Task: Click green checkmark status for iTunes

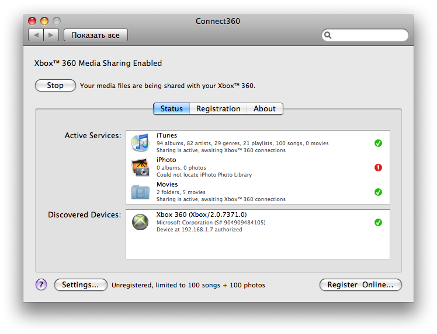Action: (378, 143)
